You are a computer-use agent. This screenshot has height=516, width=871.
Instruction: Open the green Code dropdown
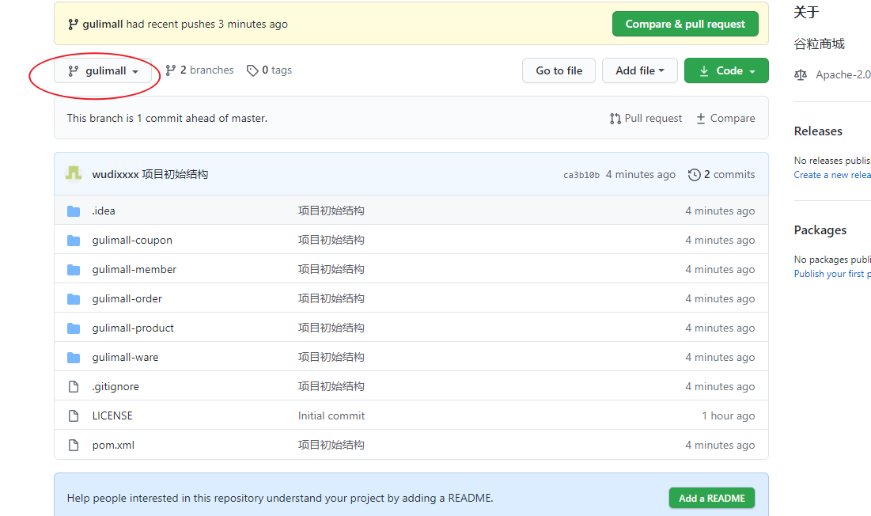click(x=726, y=70)
